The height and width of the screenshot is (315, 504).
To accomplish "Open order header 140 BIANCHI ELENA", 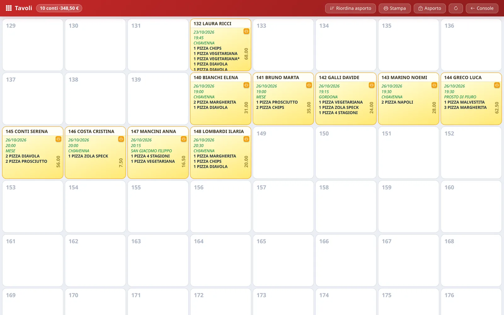I will 220,77.
